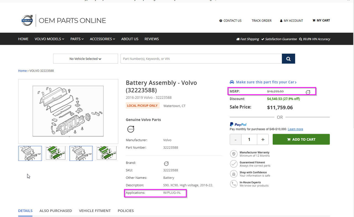354x217 pixels.
Task: Click the Fast Shipping truck icon
Action: pos(238,39)
